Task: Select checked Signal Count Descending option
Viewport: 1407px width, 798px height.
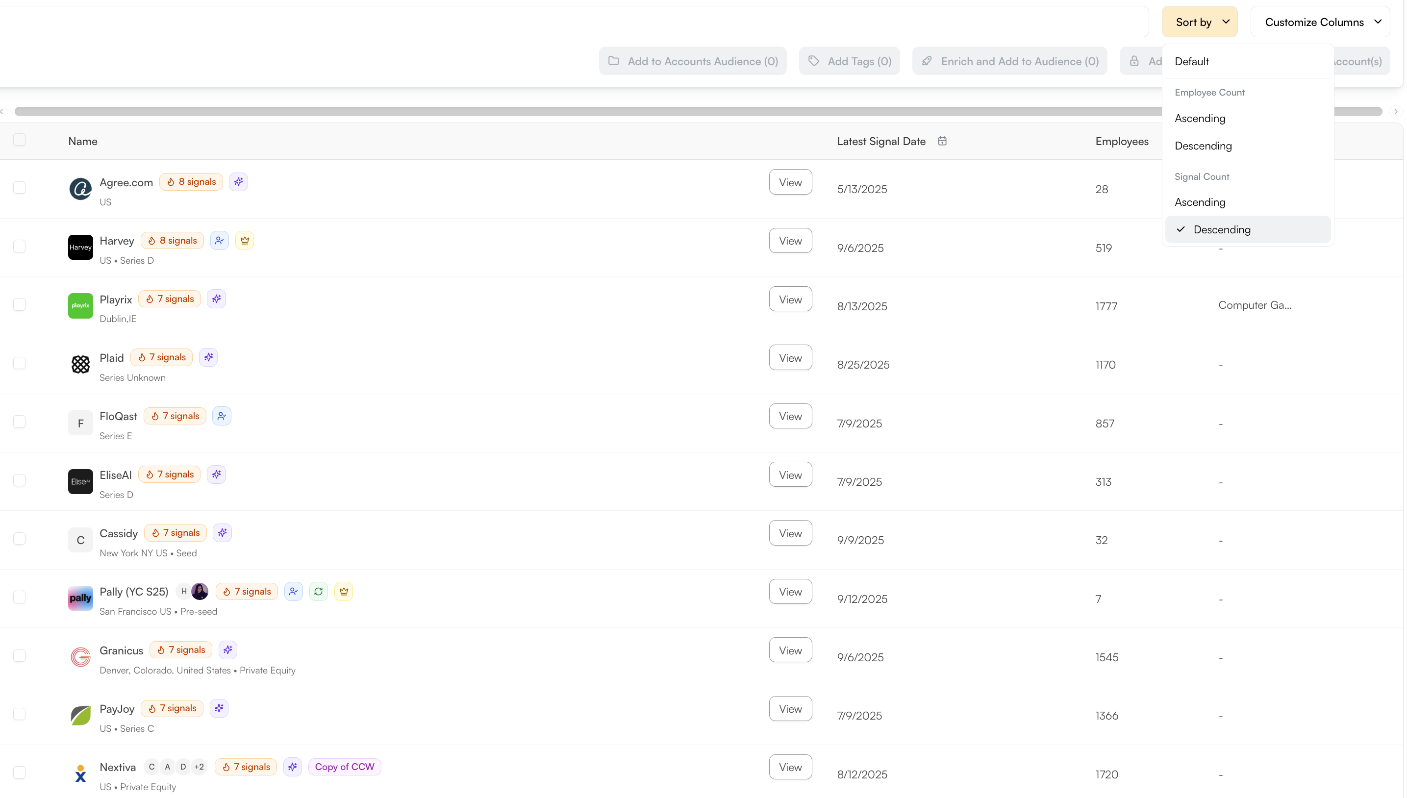Action: (x=1248, y=229)
